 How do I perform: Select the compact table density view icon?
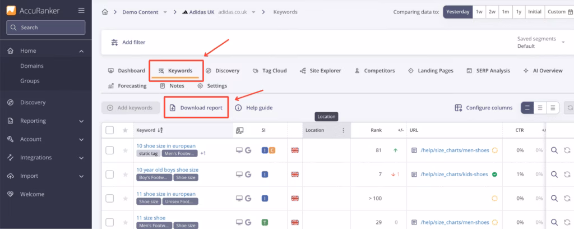tap(553, 108)
